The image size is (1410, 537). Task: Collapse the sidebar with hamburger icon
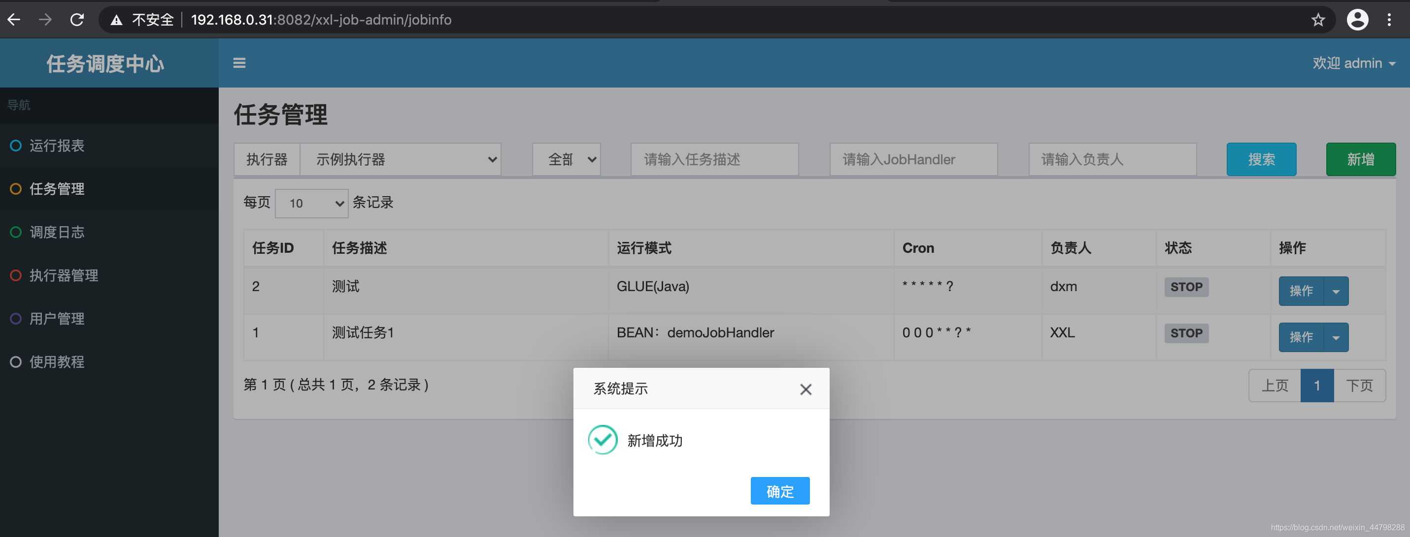(x=240, y=63)
